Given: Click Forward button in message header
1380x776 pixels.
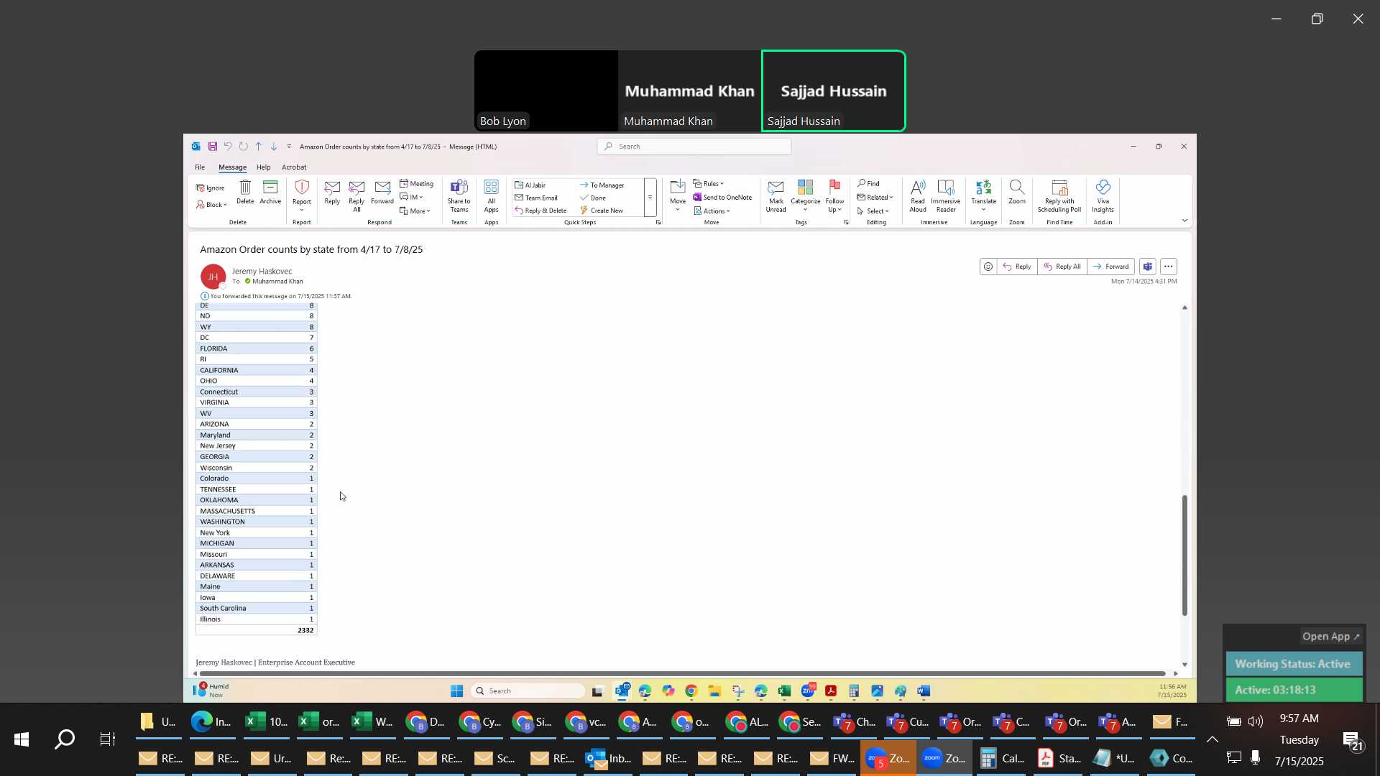Looking at the screenshot, I should click(x=1111, y=267).
